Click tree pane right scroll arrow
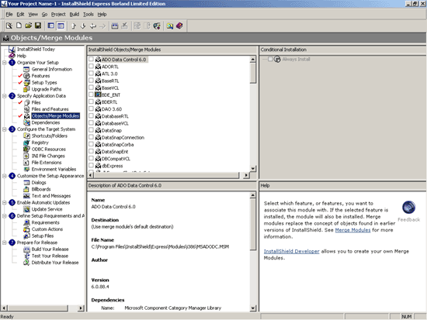The height and width of the screenshot is (320, 427). pyautogui.click(x=81, y=308)
